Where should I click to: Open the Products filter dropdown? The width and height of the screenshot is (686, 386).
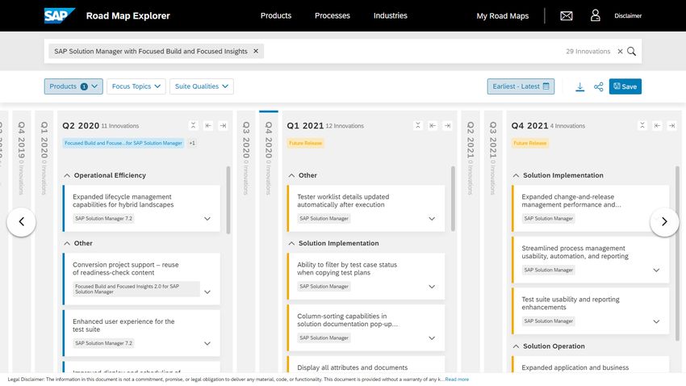click(x=73, y=86)
